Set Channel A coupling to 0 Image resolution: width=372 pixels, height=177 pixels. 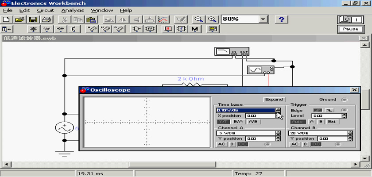(233, 144)
